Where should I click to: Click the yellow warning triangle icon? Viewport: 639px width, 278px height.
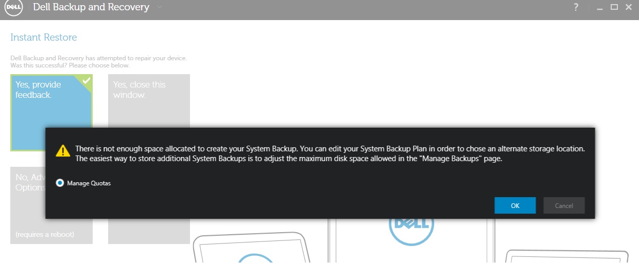pyautogui.click(x=63, y=150)
